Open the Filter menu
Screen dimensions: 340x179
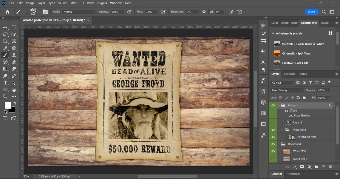(73, 3)
